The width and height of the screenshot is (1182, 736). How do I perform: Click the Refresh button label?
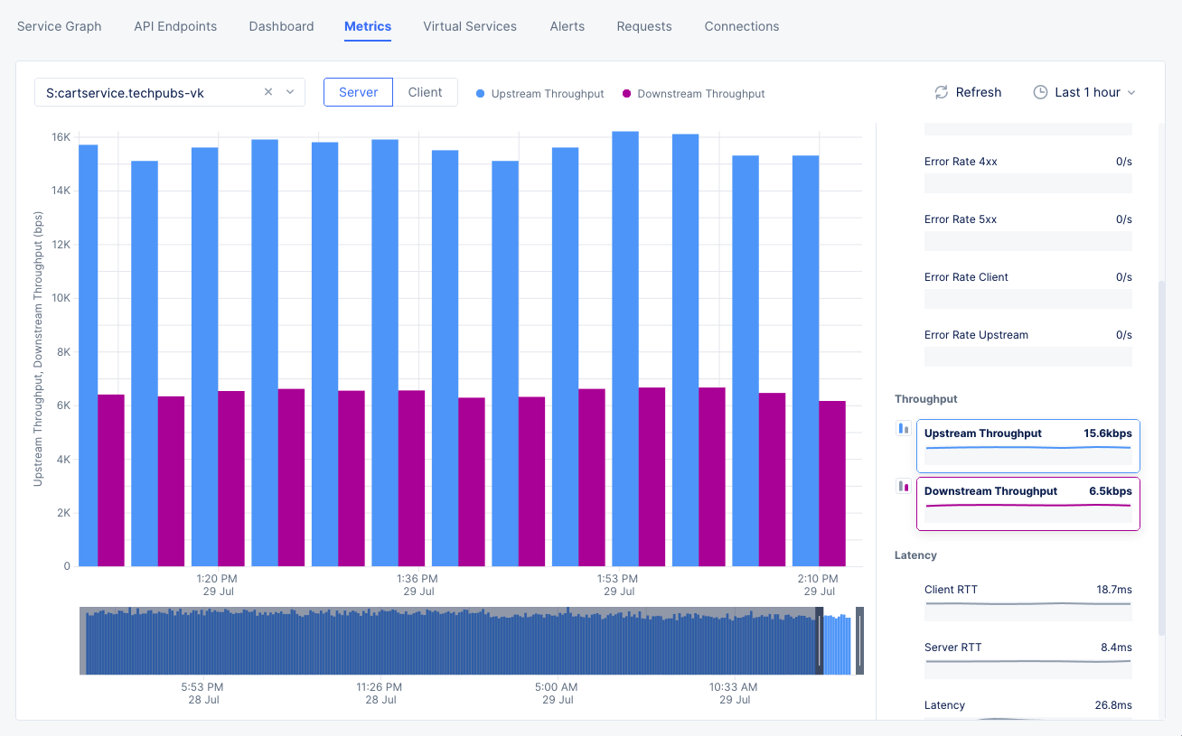click(x=979, y=92)
